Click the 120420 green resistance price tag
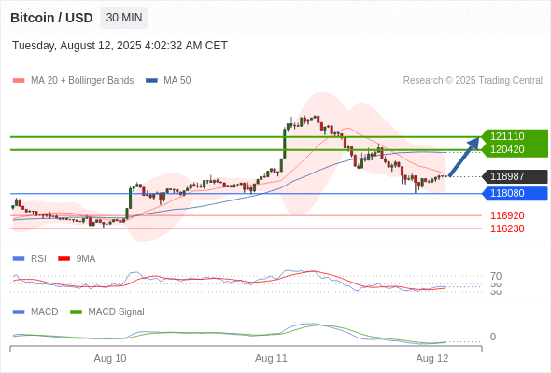The width and height of the screenshot is (551, 373). 515,150
